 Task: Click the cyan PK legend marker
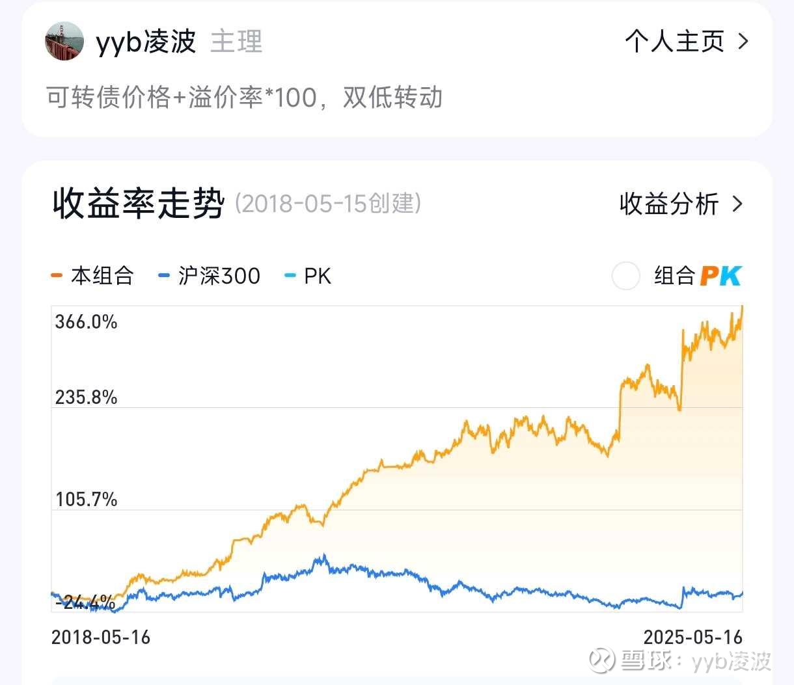(x=291, y=275)
